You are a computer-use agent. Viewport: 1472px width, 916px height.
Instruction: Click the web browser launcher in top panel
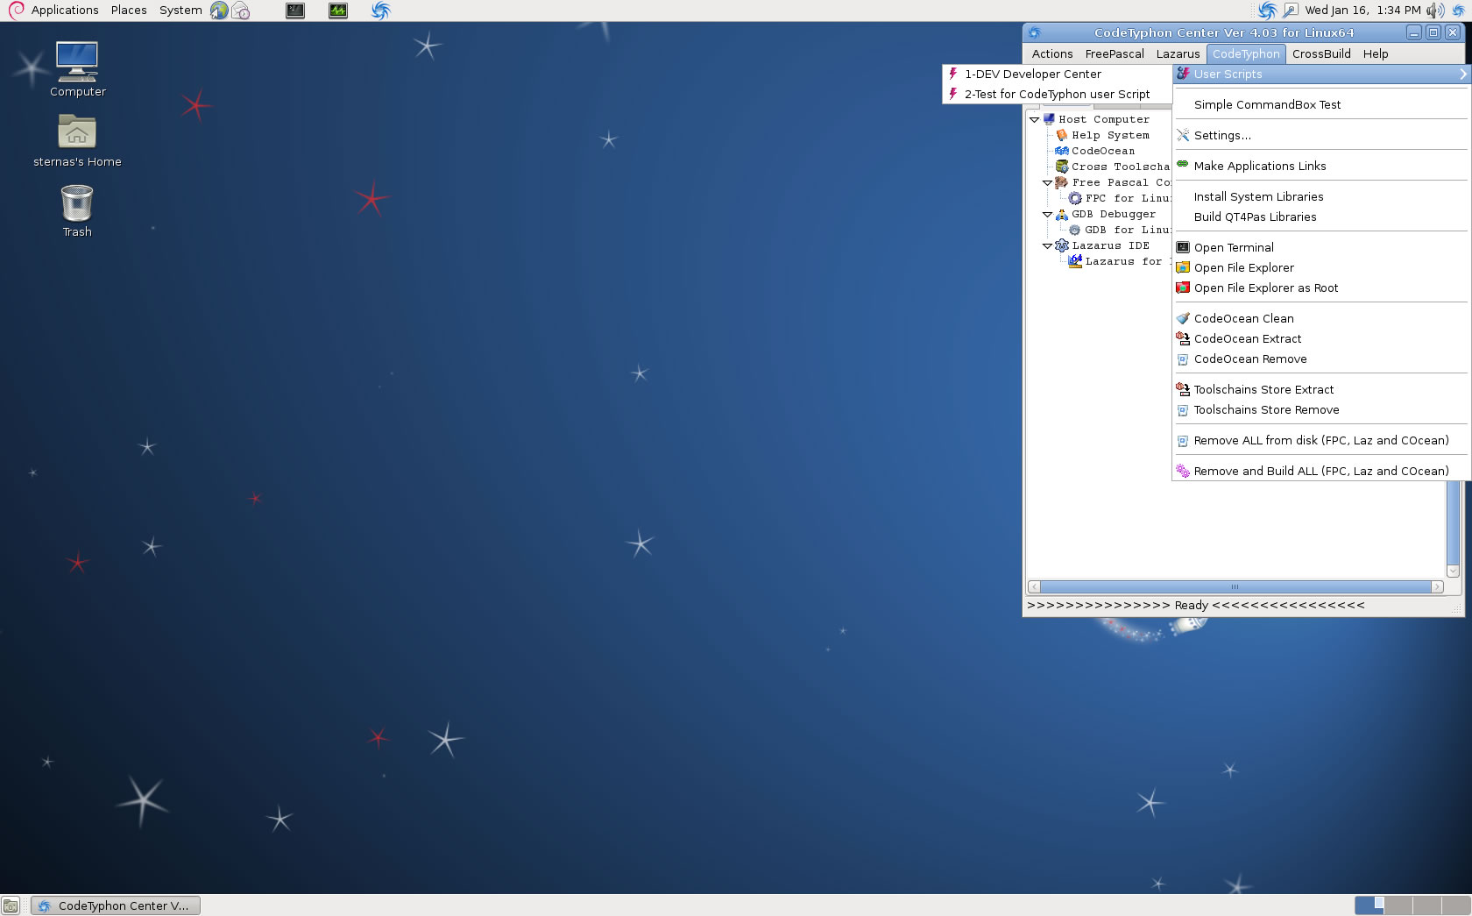tap(219, 11)
